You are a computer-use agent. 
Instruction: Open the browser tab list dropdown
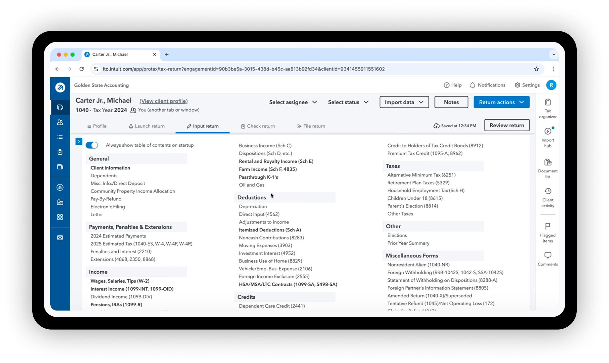point(554,54)
